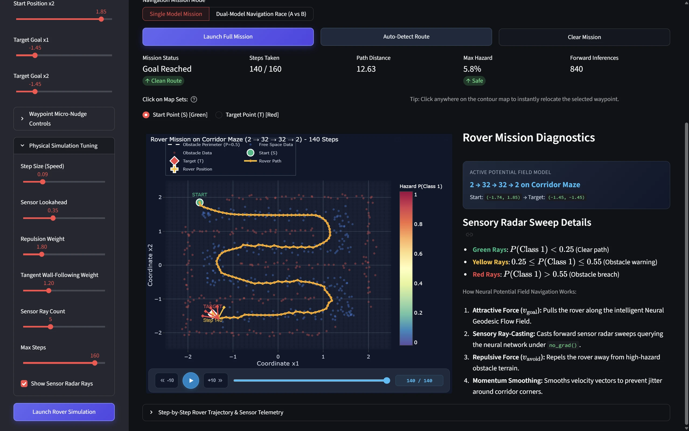
Task: Click the Safe hazard badge
Action: [x=474, y=81]
